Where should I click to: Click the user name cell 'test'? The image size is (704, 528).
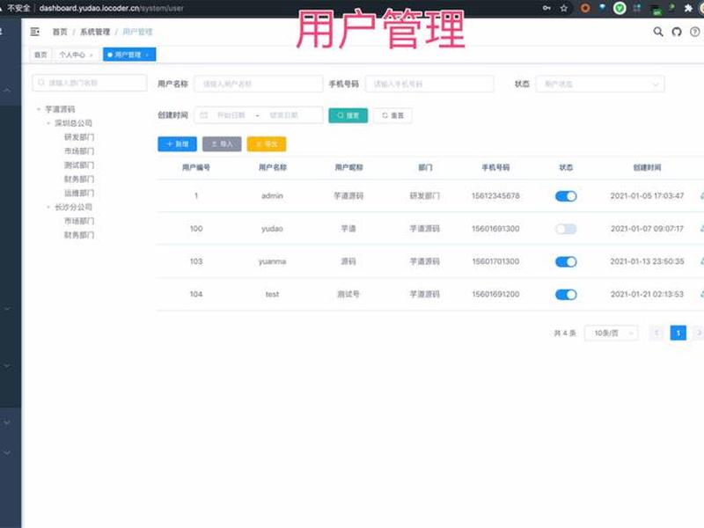272,294
